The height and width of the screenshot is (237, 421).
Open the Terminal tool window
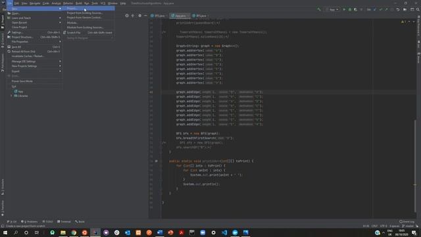[x=64, y=221]
